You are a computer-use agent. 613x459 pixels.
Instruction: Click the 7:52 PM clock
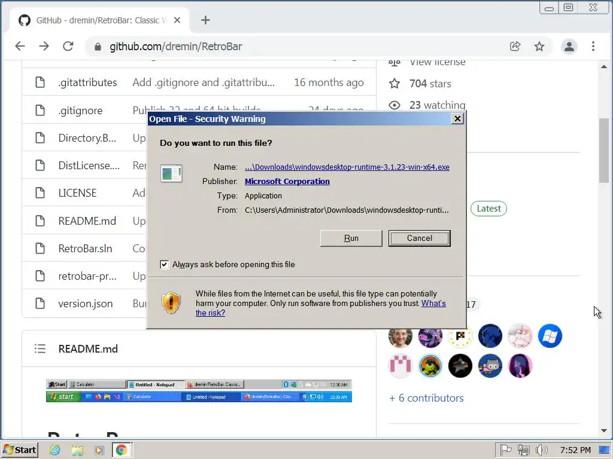coord(575,450)
